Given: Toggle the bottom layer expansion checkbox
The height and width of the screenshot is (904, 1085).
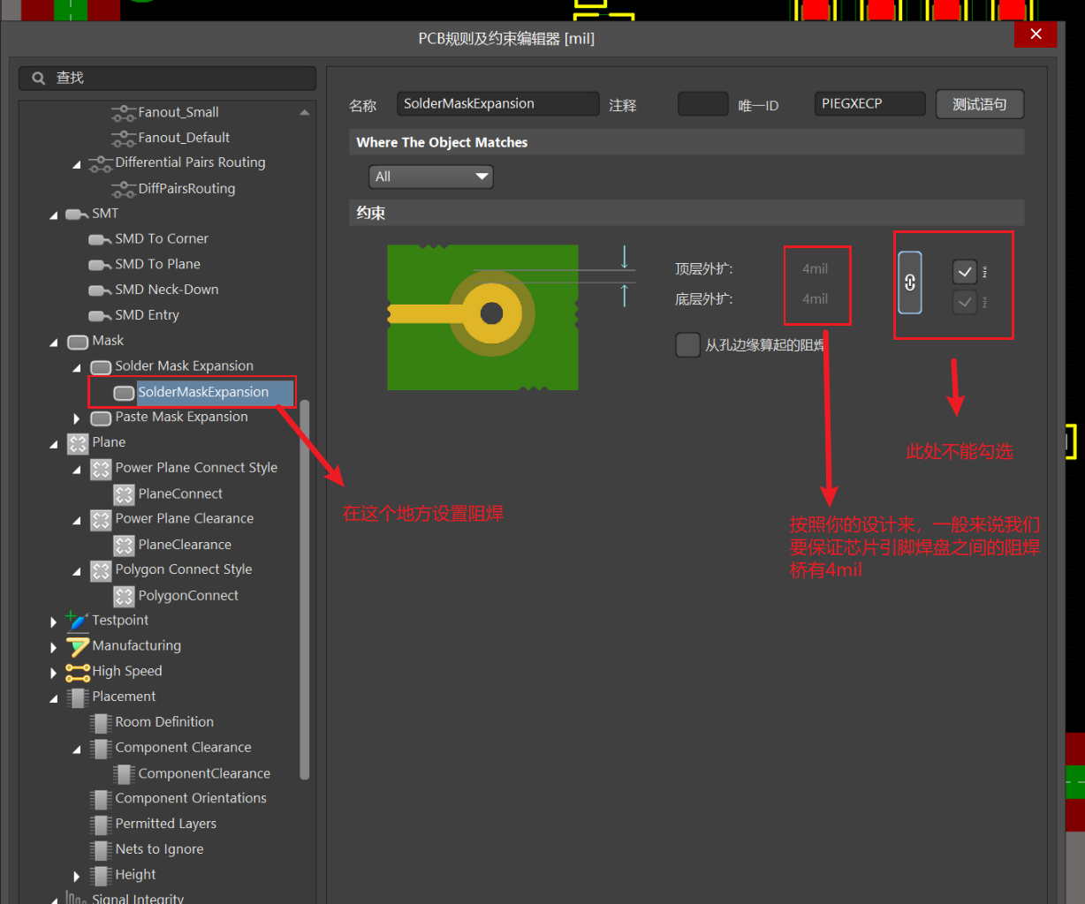Looking at the screenshot, I should coord(965,302).
